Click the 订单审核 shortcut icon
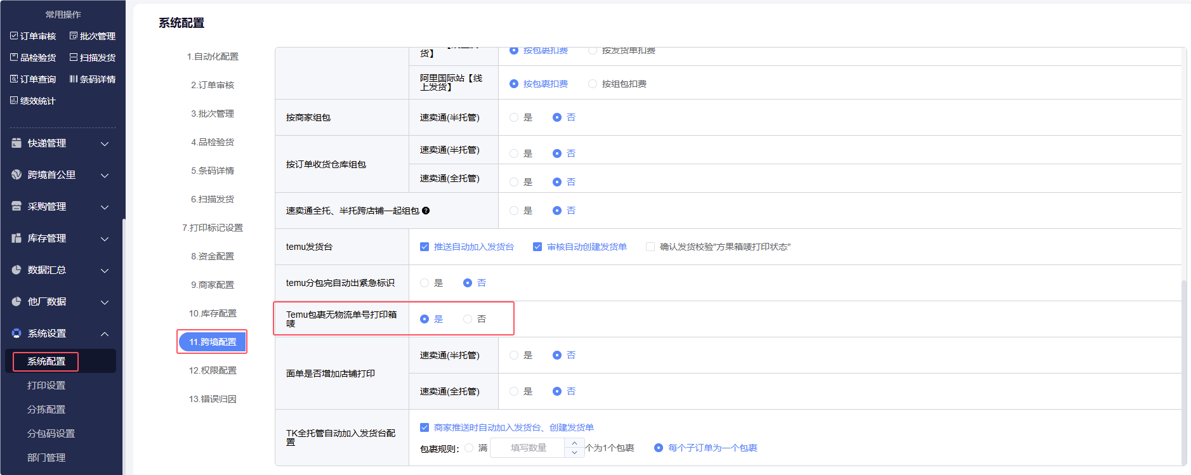The height and width of the screenshot is (475, 1191). tap(14, 36)
